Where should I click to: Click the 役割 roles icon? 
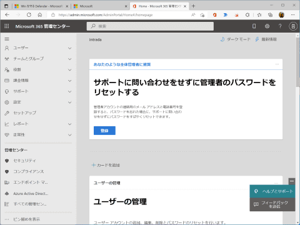click(x=7, y=70)
